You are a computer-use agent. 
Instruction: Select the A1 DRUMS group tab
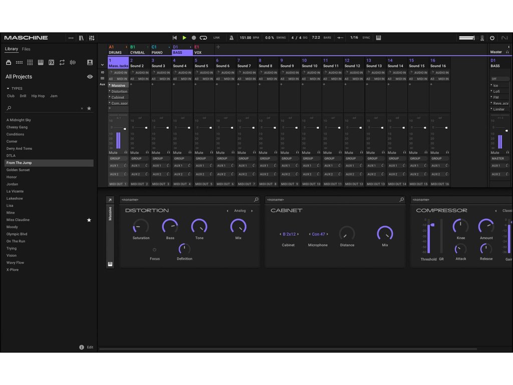click(118, 50)
